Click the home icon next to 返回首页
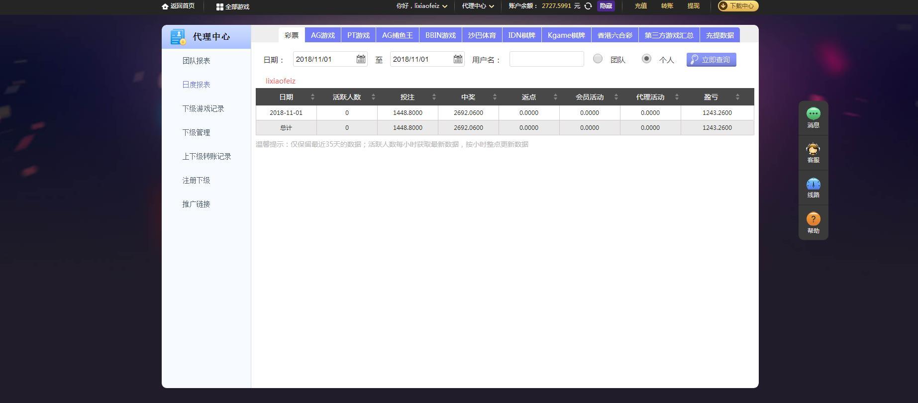The height and width of the screenshot is (403, 918). click(165, 6)
